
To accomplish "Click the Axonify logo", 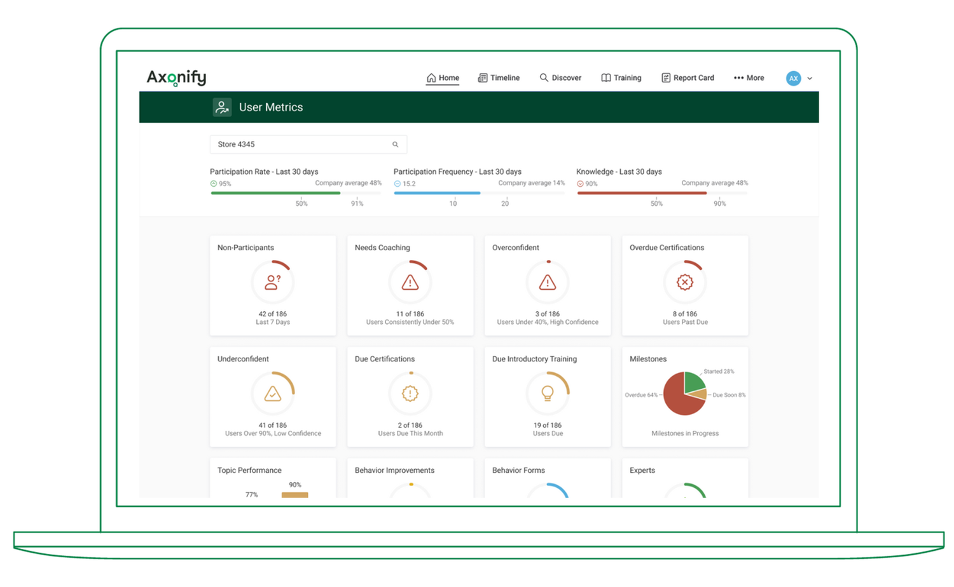I will point(177,78).
